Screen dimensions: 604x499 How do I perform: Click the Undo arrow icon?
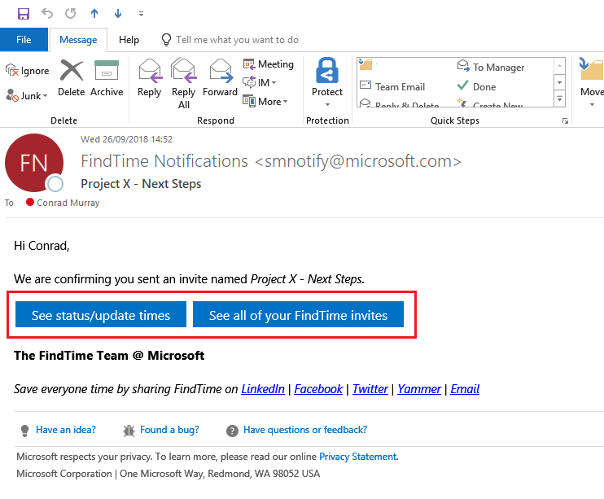tap(47, 14)
